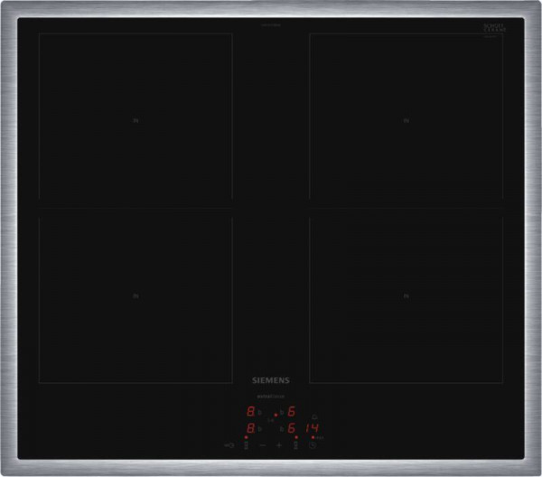Select the left flex zone icon

click(x=246, y=445)
